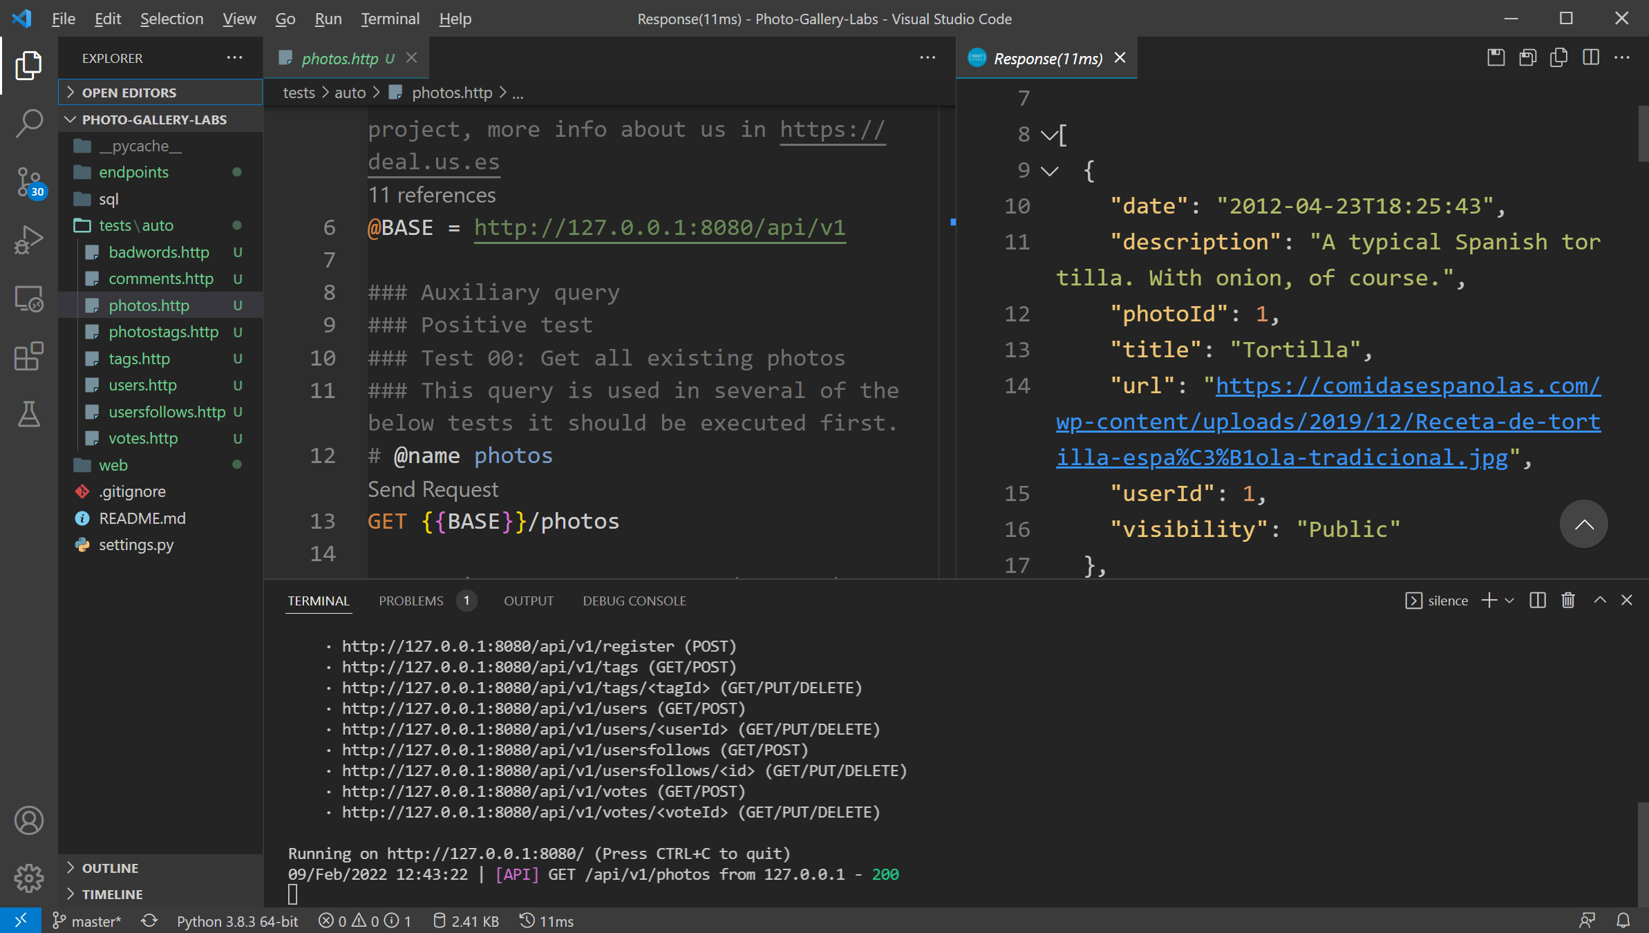Open the Extensions view
The image size is (1649, 933).
pyautogui.click(x=28, y=357)
